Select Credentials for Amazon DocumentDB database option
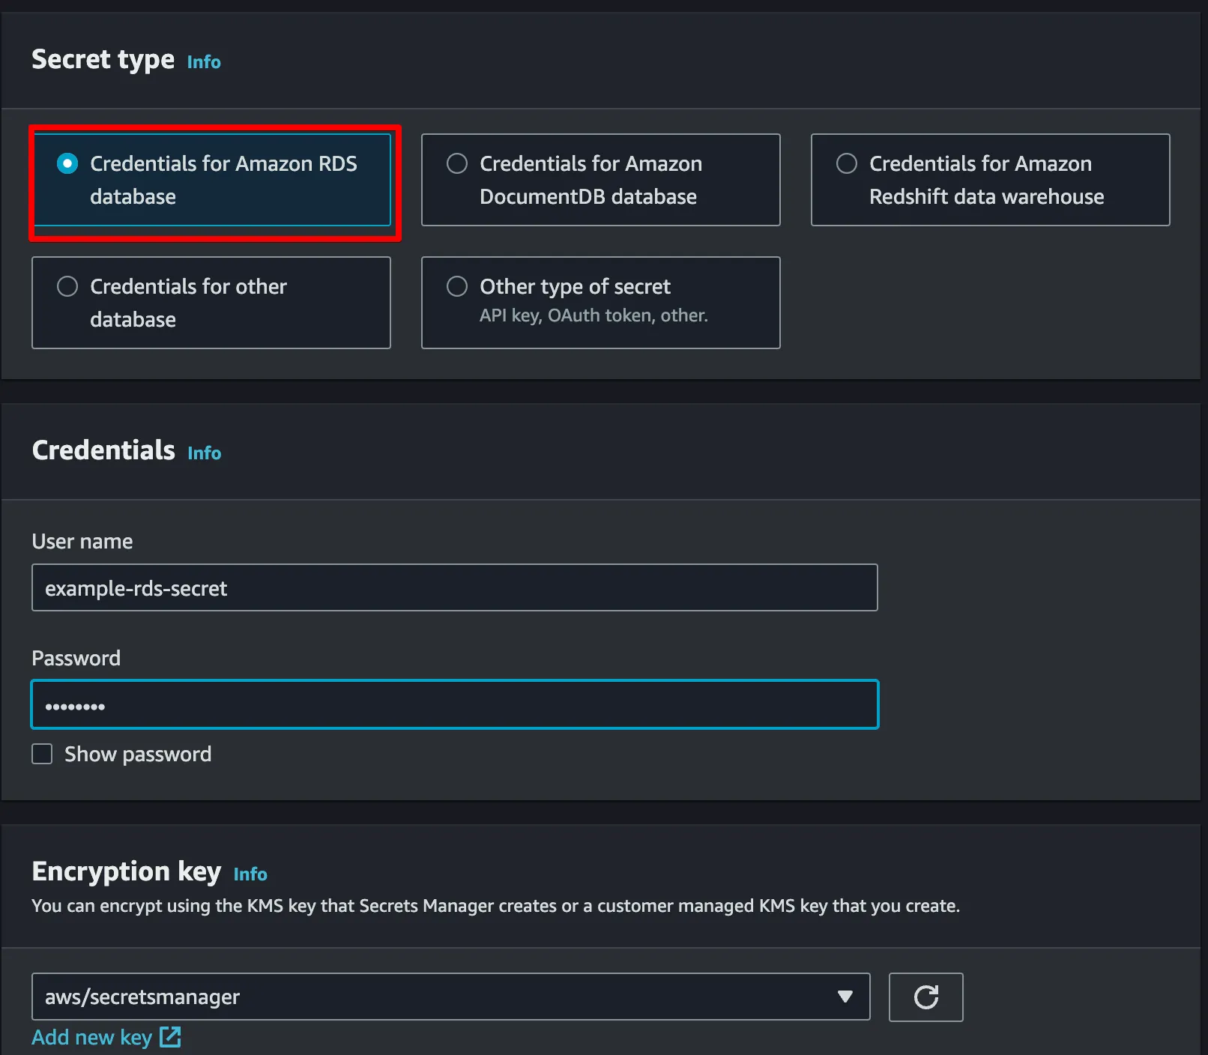1208x1055 pixels. pos(457,163)
